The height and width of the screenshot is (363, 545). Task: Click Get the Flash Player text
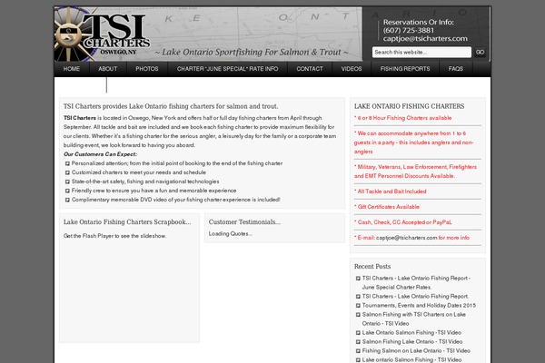pyautogui.click(x=114, y=236)
